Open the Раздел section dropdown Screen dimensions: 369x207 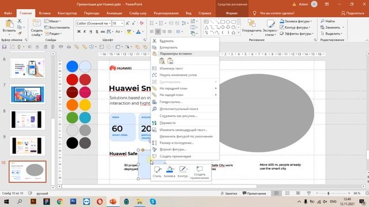click(x=53, y=33)
